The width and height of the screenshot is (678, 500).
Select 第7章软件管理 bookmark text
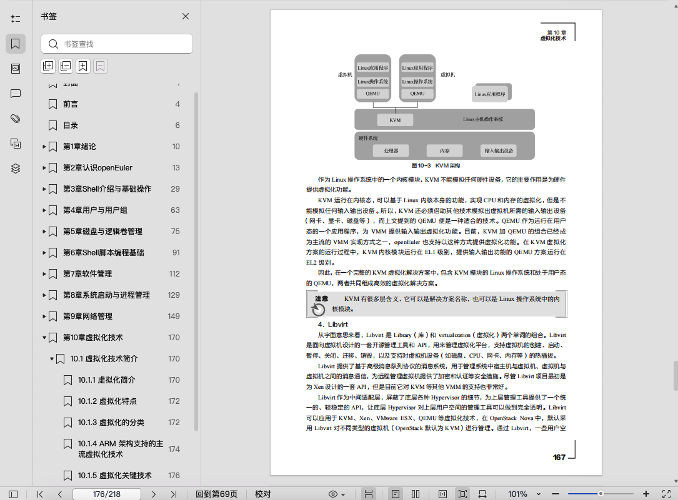point(87,274)
